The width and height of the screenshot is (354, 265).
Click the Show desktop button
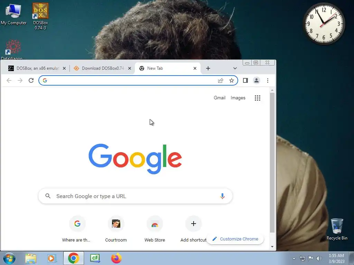click(352, 258)
